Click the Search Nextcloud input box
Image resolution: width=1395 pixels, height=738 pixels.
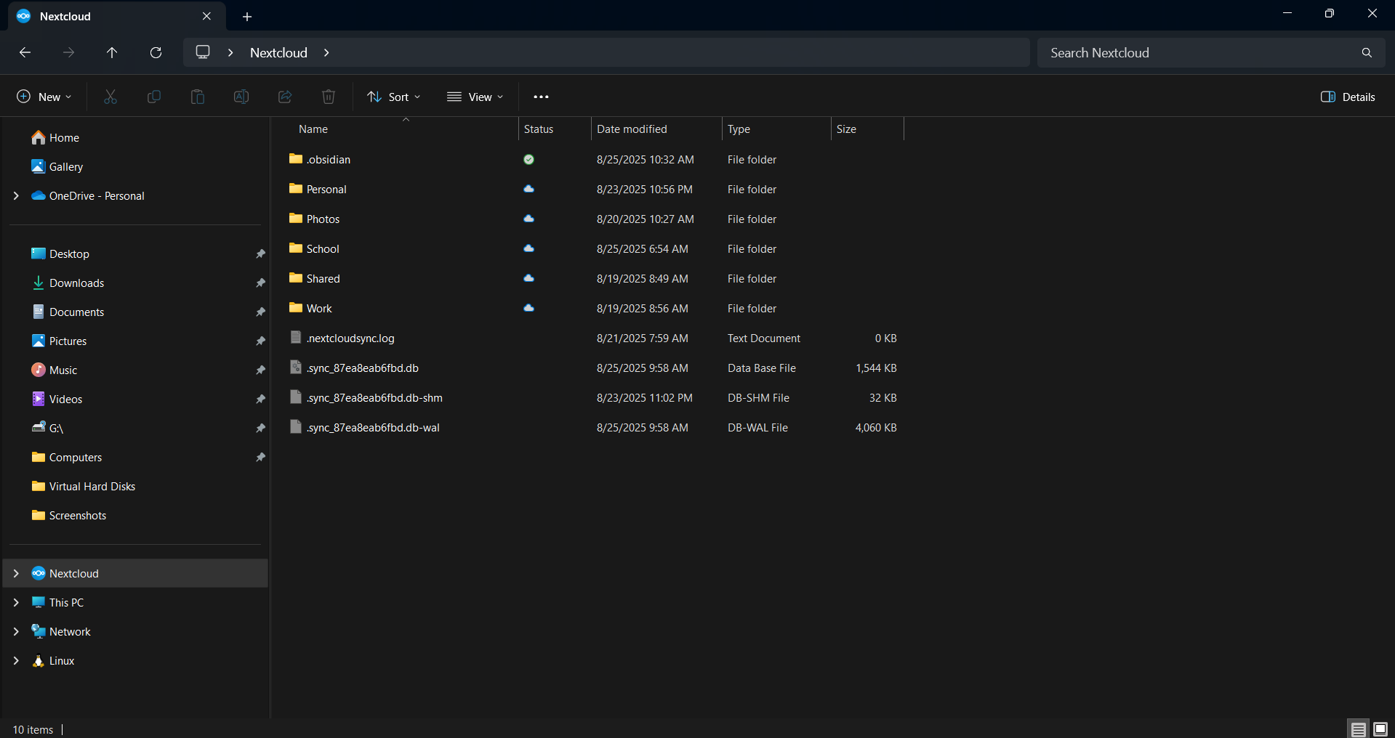1199,52
